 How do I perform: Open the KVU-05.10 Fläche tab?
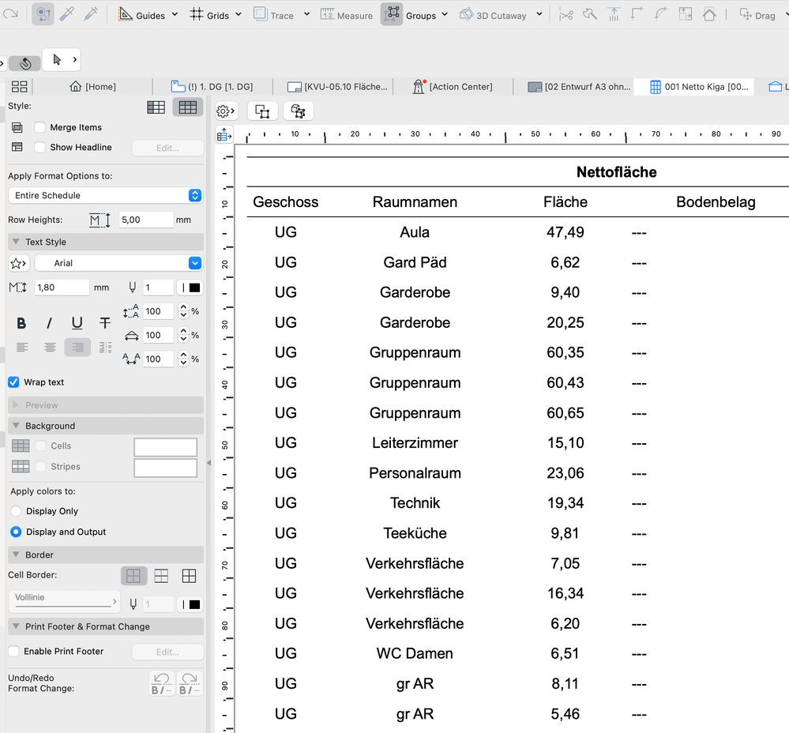click(x=337, y=87)
